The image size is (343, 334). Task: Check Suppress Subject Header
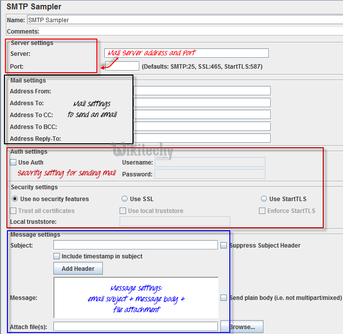point(224,246)
